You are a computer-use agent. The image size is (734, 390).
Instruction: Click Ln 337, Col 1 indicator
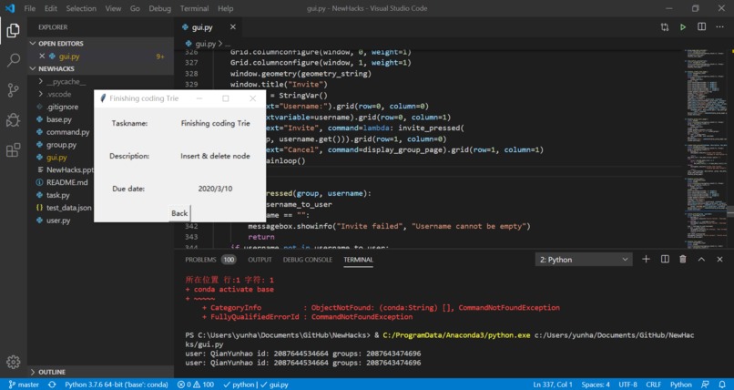point(553,385)
